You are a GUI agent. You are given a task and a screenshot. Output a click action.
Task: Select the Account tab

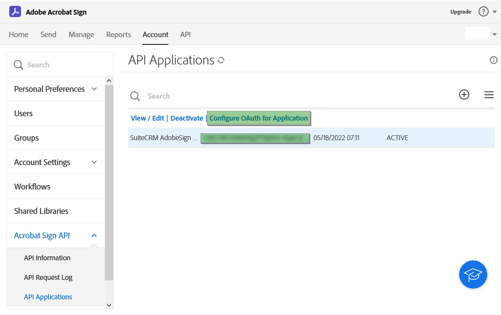[155, 35]
